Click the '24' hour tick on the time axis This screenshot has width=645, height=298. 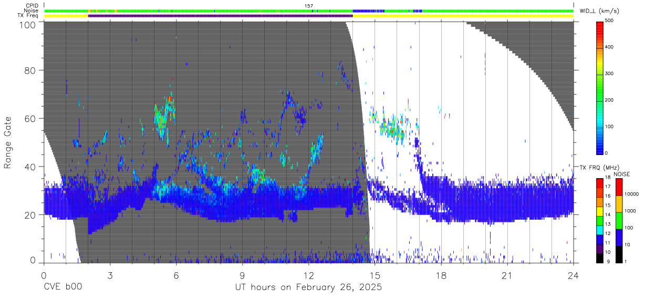point(574,275)
